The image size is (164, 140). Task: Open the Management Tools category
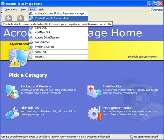click(117, 108)
